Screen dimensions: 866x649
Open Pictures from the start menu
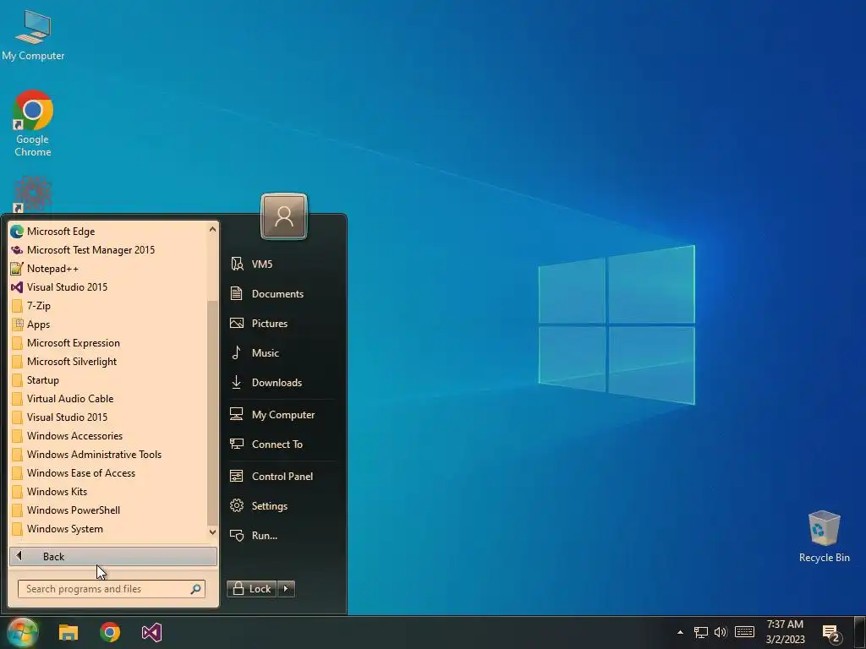(282, 324)
